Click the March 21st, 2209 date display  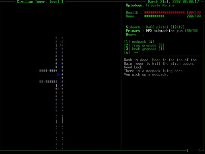(173, 2)
